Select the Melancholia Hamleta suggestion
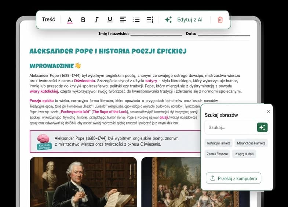Image resolution: width=288 pixels, height=207 pixels. [251, 143]
